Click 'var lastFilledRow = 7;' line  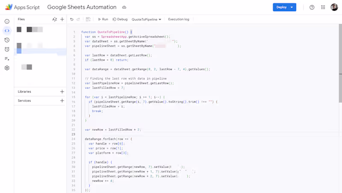[x=105, y=88]
